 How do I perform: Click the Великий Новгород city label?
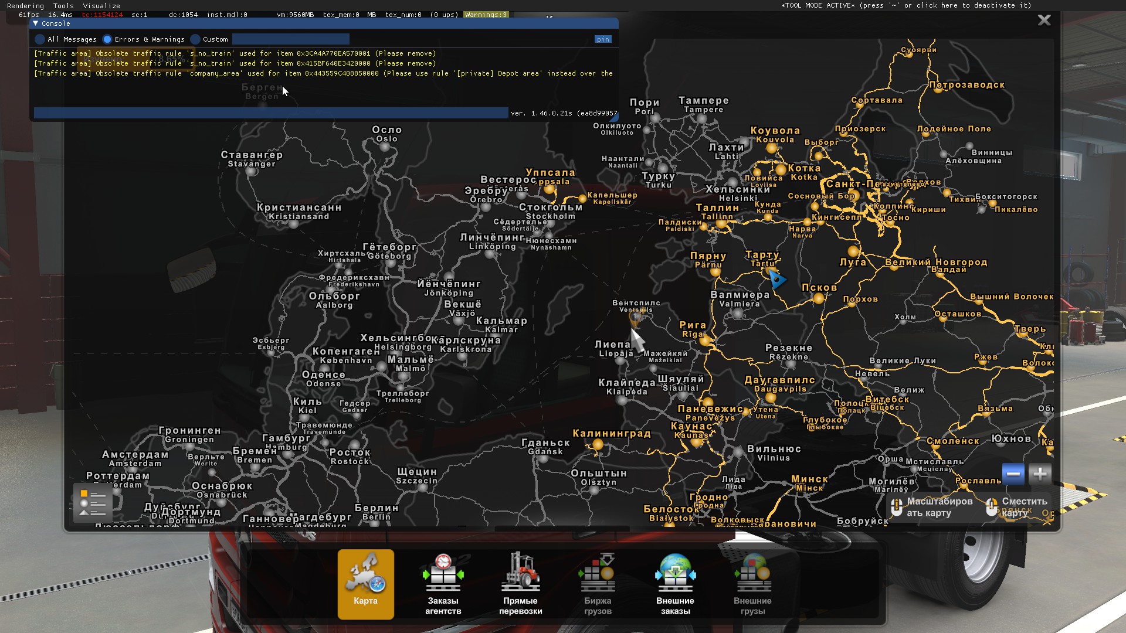(936, 262)
